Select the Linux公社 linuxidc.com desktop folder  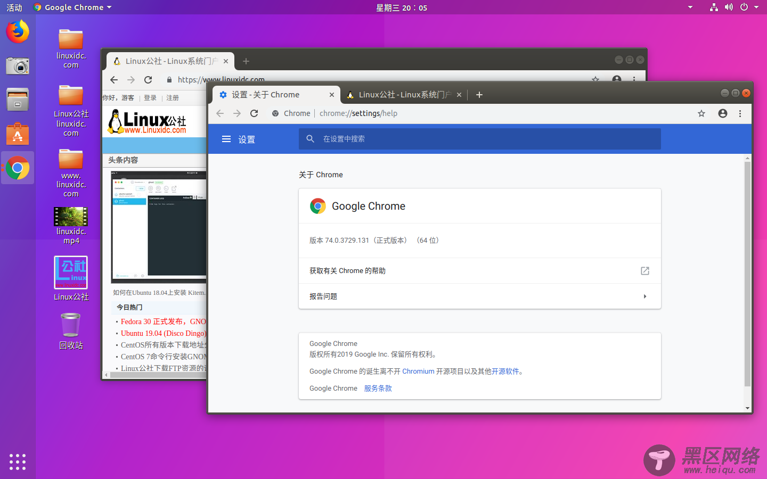[x=71, y=111]
